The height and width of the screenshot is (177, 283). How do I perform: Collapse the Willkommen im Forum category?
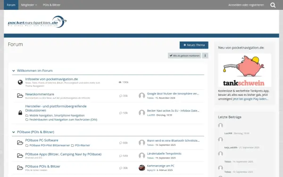pos(14,71)
